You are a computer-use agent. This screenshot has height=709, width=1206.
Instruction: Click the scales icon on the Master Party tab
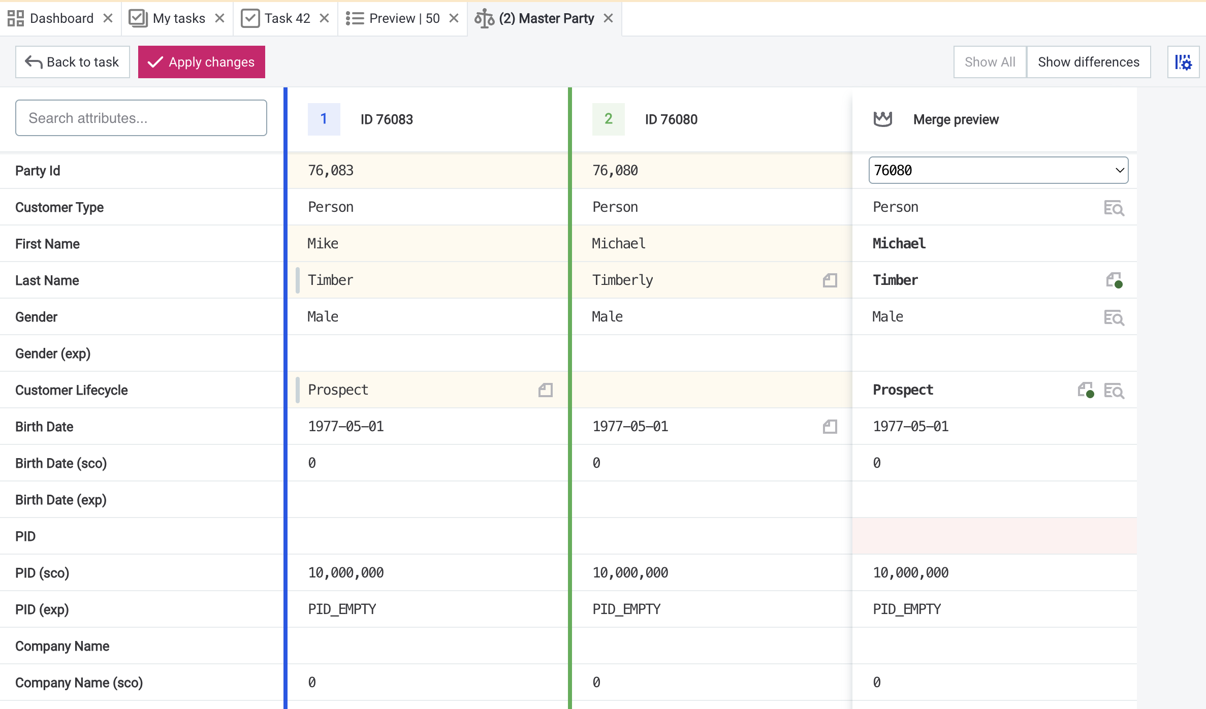pos(485,18)
